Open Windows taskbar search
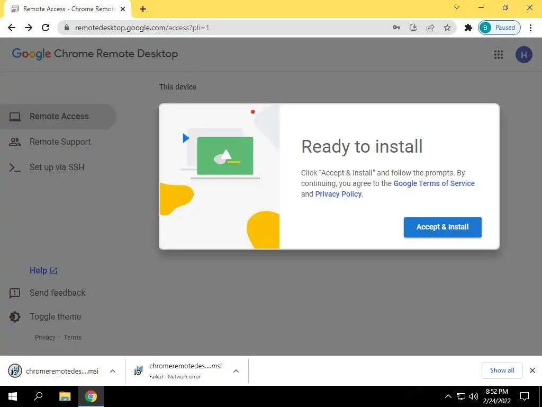542x407 pixels. pyautogui.click(x=38, y=396)
